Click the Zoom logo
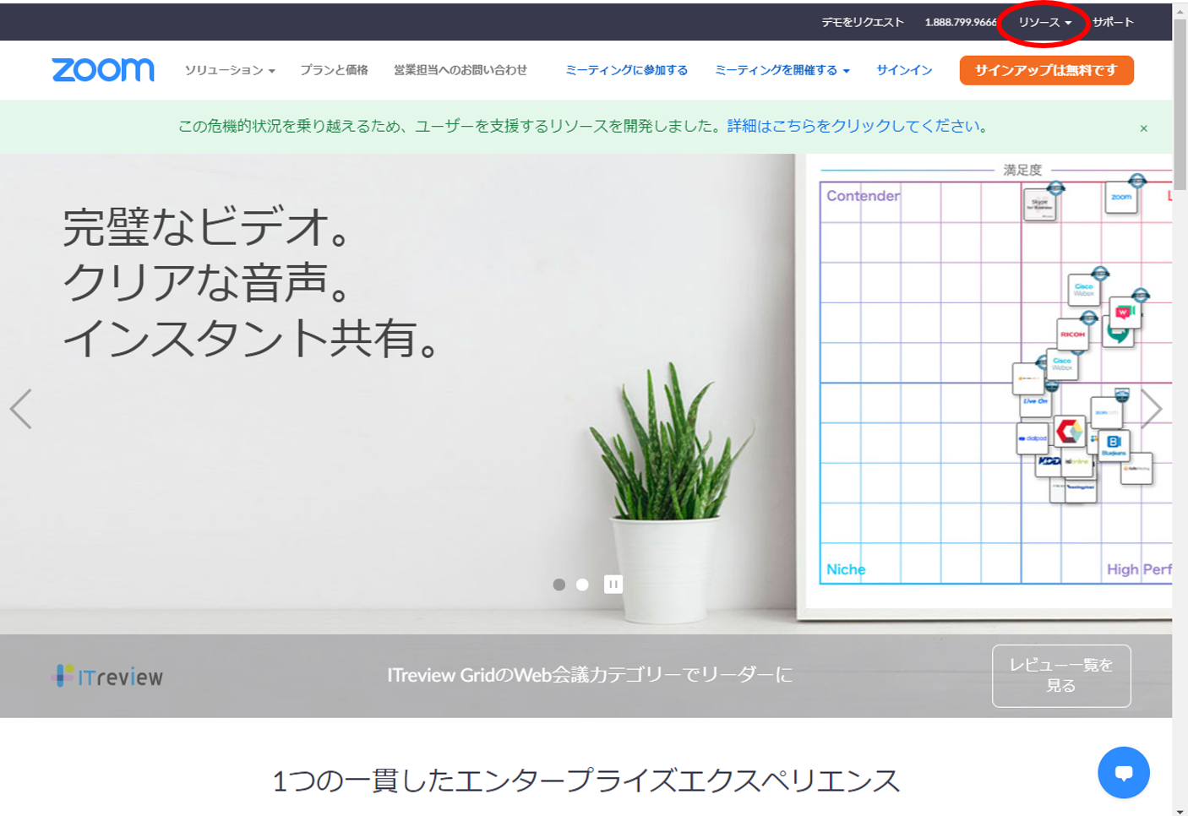1188x816 pixels. [x=103, y=69]
